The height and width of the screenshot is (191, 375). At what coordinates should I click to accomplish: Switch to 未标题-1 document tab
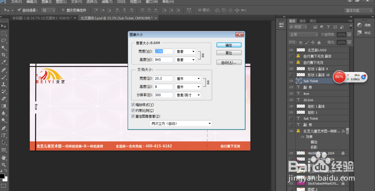coord(44,18)
